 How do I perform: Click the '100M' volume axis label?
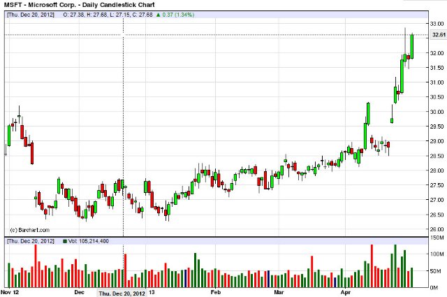click(x=437, y=254)
